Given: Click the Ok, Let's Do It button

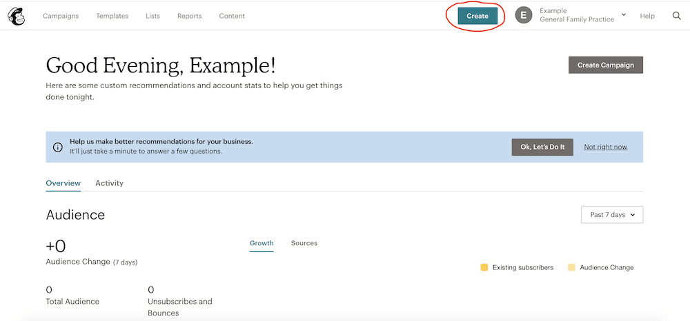Looking at the screenshot, I should [x=542, y=147].
